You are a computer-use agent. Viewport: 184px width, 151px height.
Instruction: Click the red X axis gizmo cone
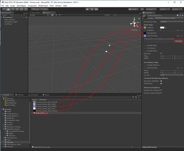pyautogui.click(x=136, y=25)
